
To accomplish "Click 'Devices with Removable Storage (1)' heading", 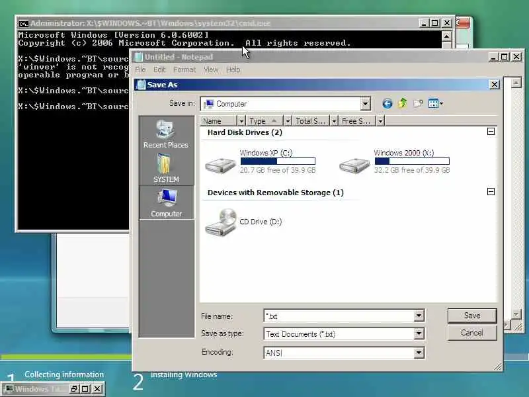I will tap(275, 193).
